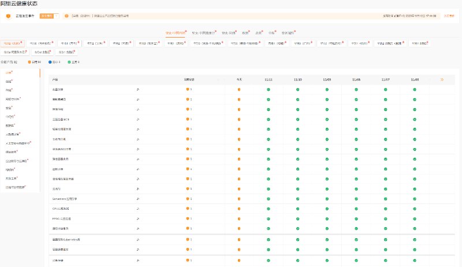The height and width of the screenshot is (267, 462).
Task: Click the 11/10 green check in the Kubernetes row
Action: pyautogui.click(x=297, y=240)
